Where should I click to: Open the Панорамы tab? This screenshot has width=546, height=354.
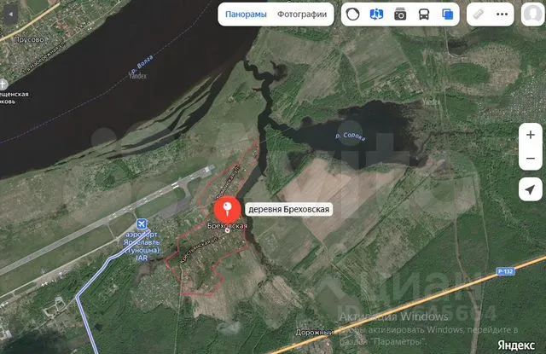pyautogui.click(x=246, y=15)
